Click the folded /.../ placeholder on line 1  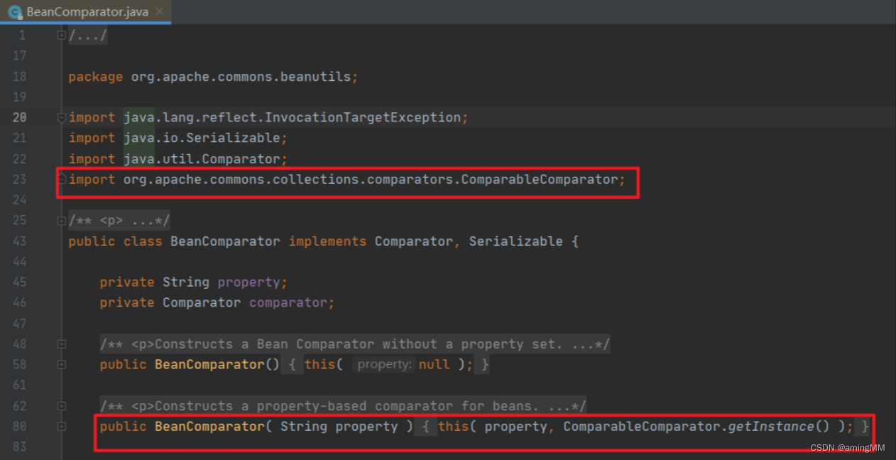(x=88, y=35)
